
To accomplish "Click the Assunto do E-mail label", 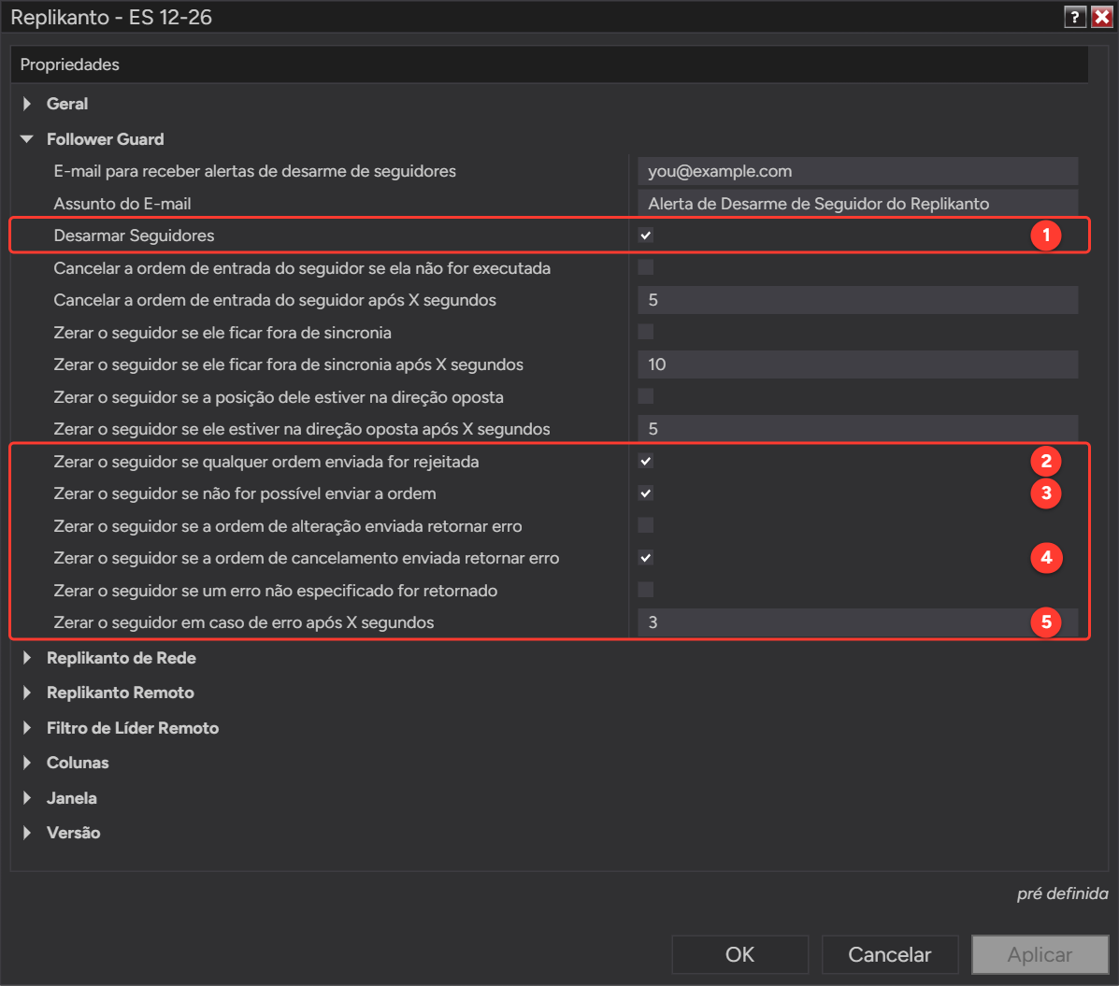I will coord(122,204).
